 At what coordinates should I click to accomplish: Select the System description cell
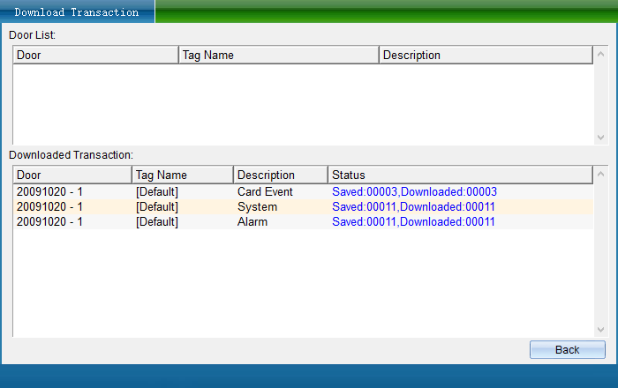(257, 206)
